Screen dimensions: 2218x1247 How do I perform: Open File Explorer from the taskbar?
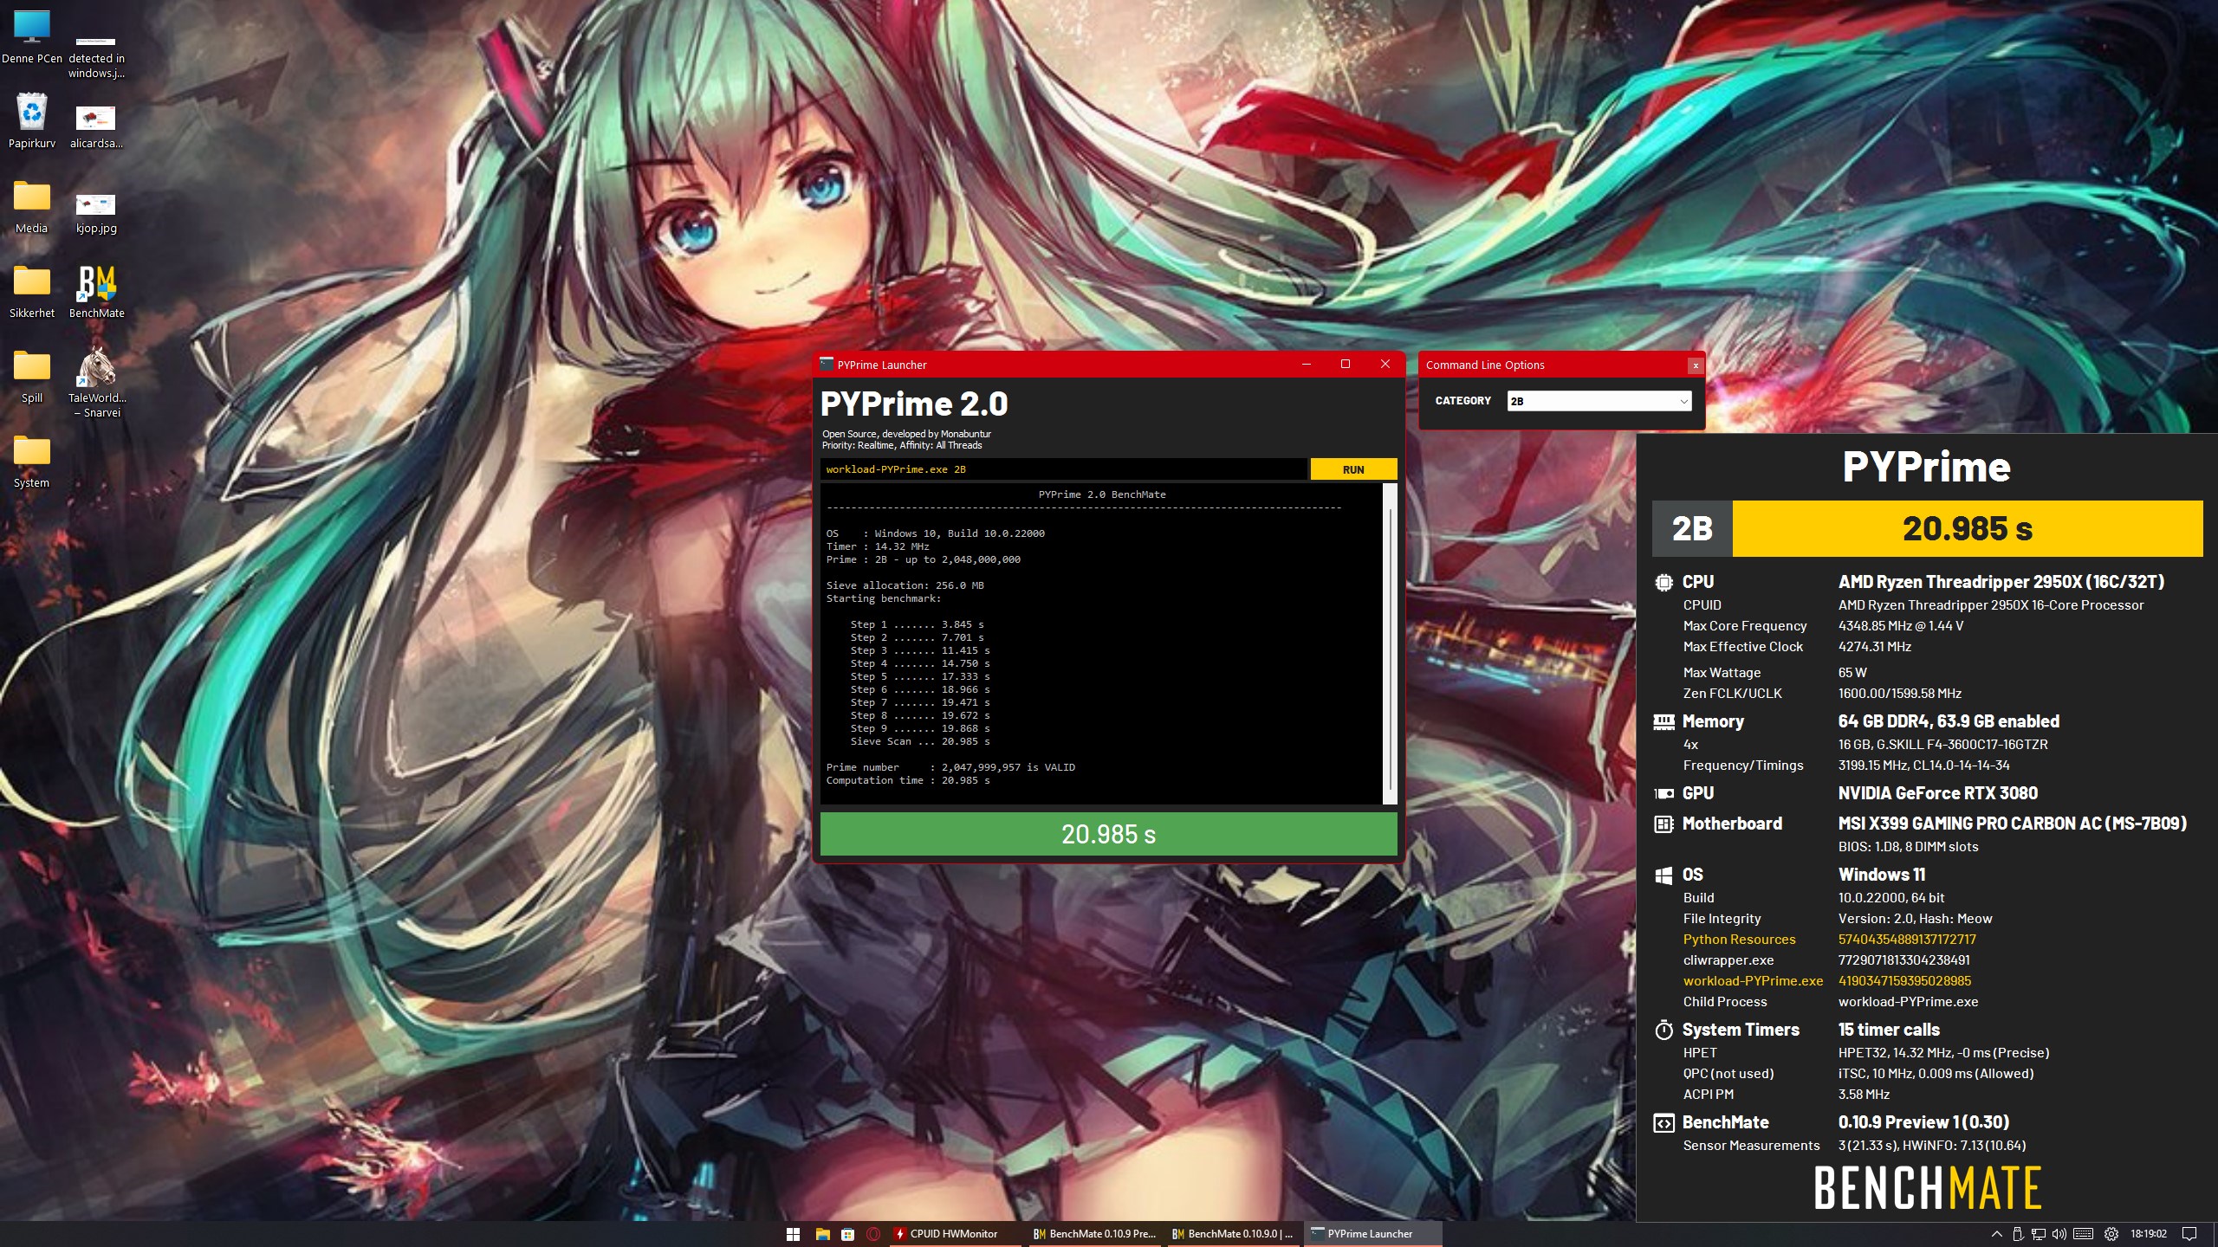point(822,1234)
